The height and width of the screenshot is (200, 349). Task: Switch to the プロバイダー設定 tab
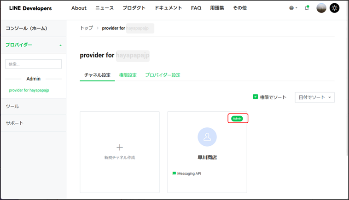pos(163,75)
